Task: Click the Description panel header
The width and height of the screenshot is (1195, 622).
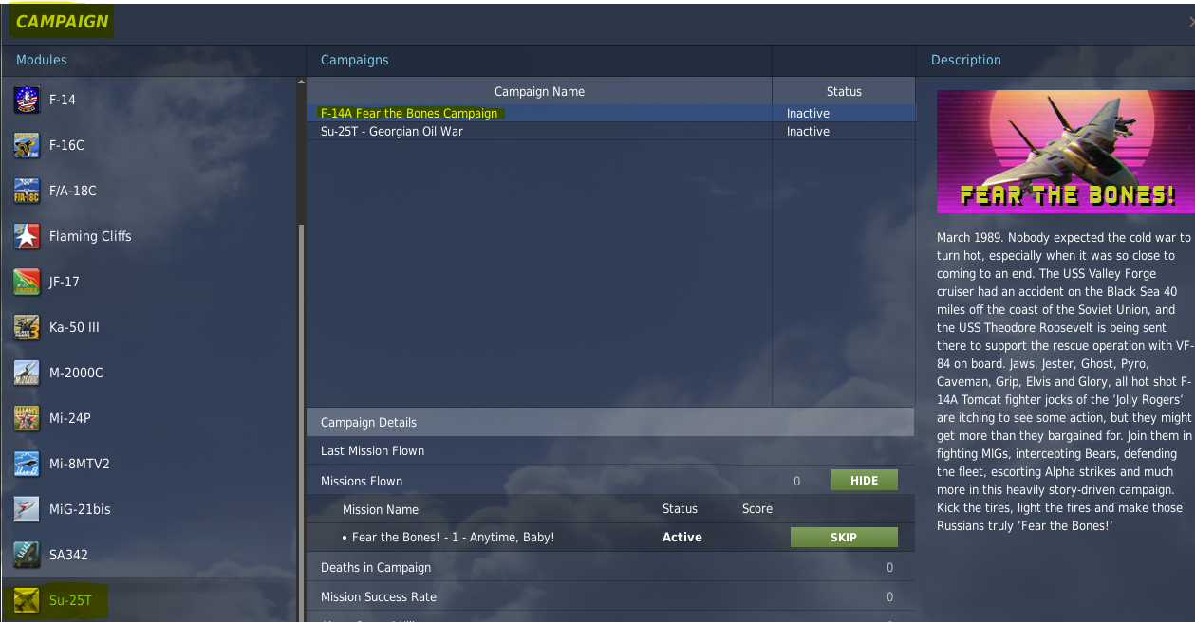Action: pyautogui.click(x=966, y=60)
